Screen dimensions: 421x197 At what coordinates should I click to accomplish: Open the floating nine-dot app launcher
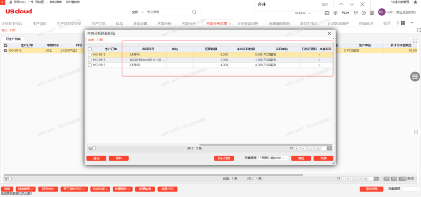[415, 77]
